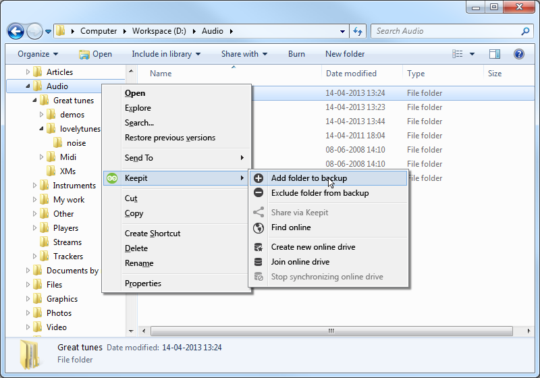540x378 pixels.
Task: Click the globe icon beside Find online
Action: (259, 227)
